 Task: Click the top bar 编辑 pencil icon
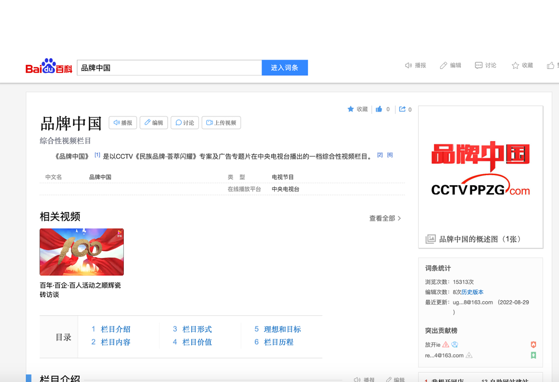coord(443,65)
